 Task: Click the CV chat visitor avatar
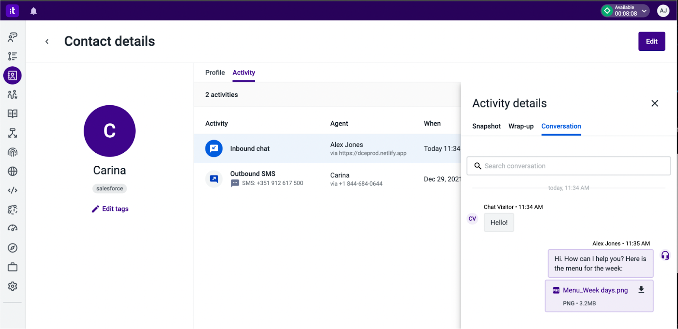tap(472, 219)
